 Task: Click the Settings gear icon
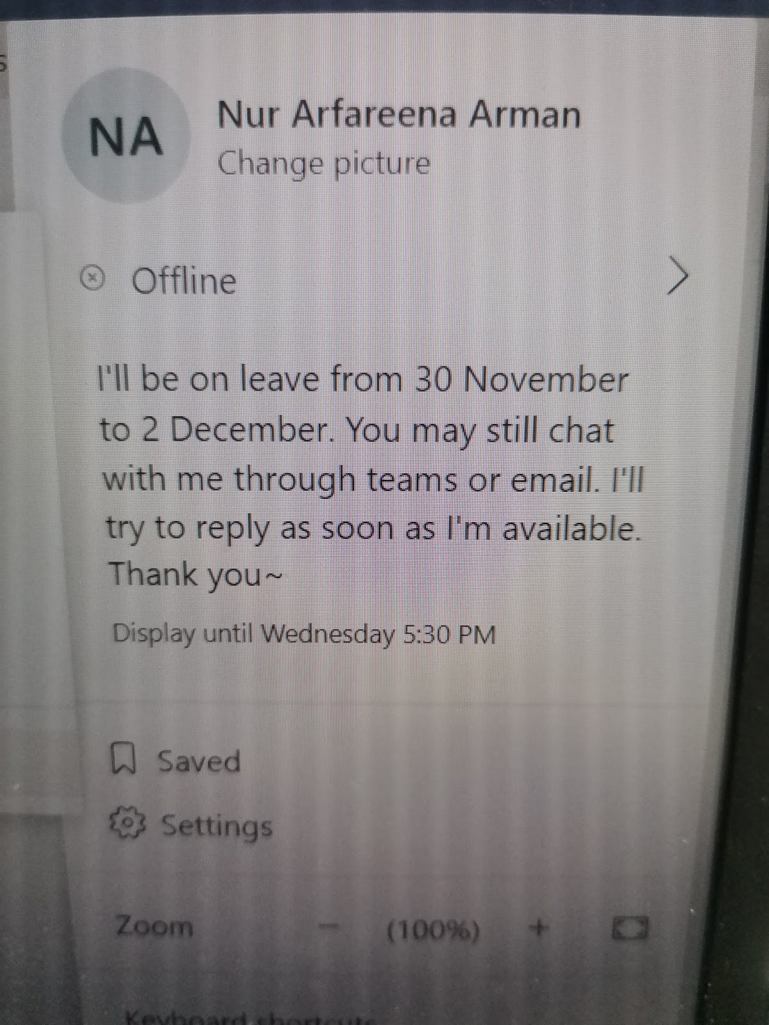[128, 824]
